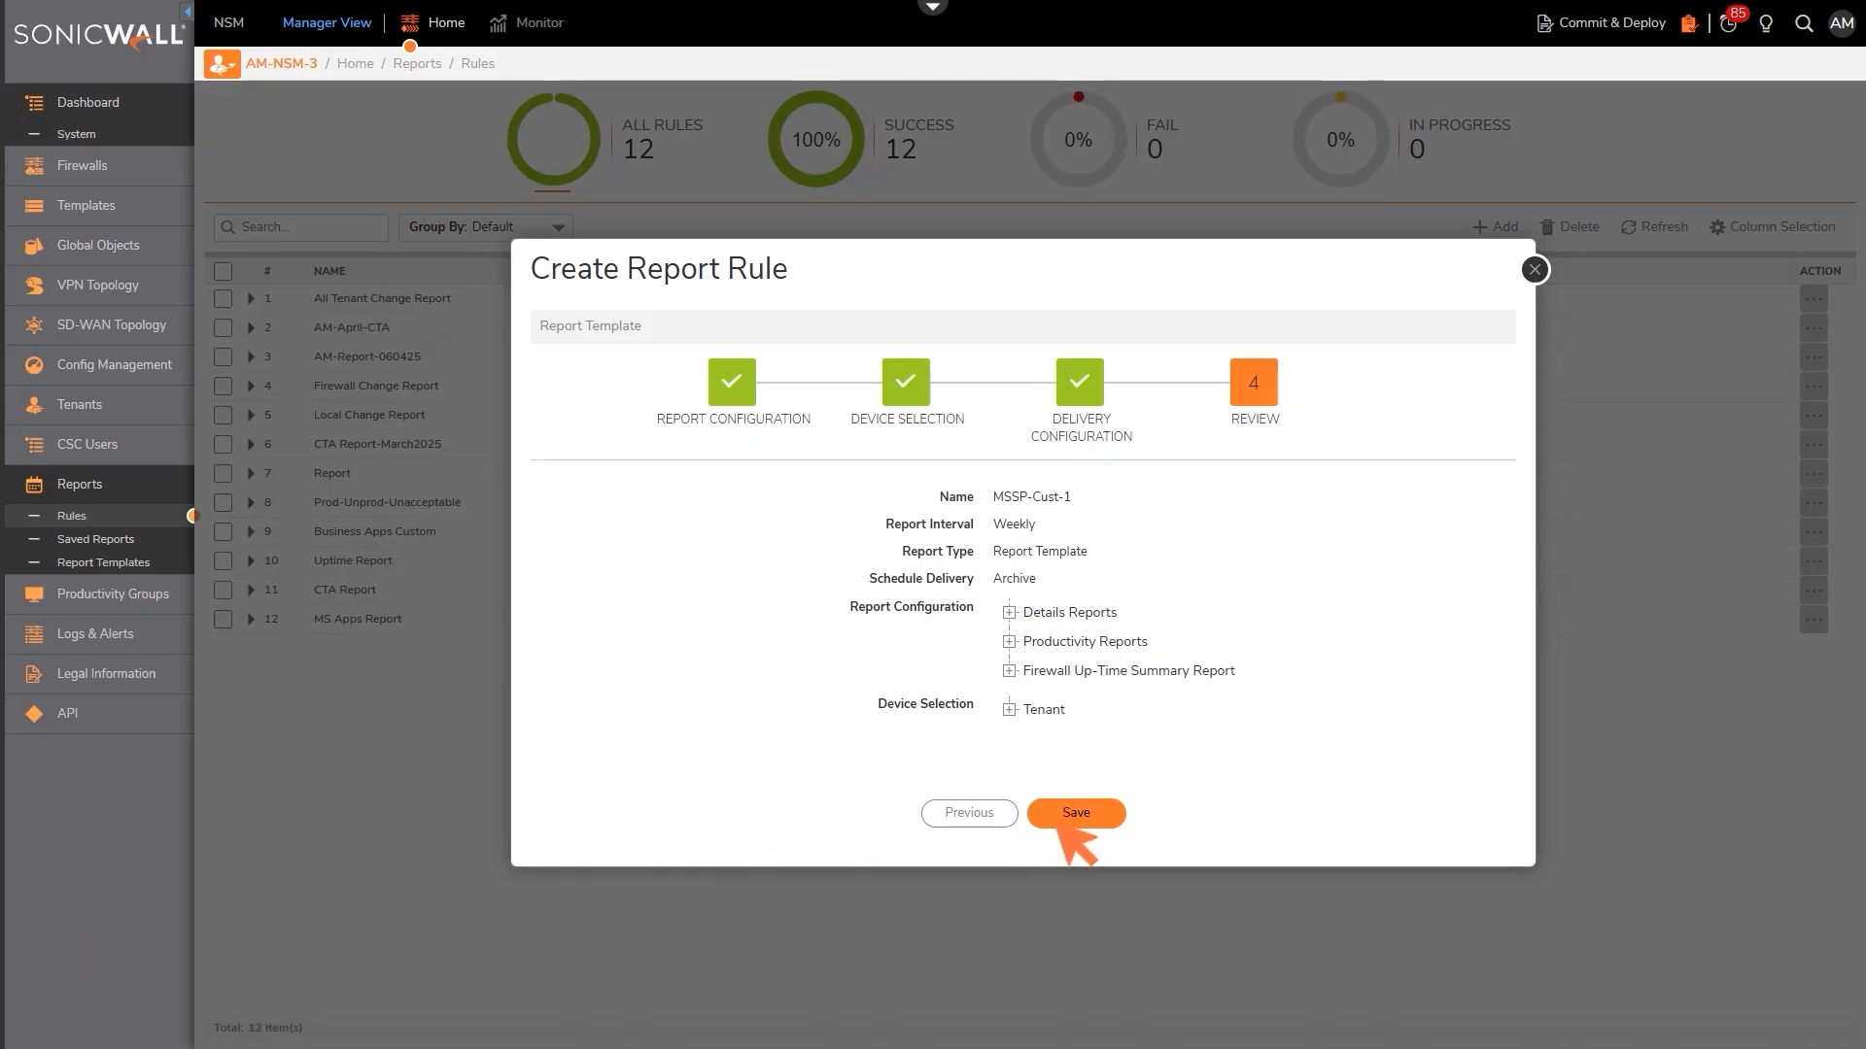Open the VPN Topology page
The image size is (1866, 1049).
[x=99, y=285]
